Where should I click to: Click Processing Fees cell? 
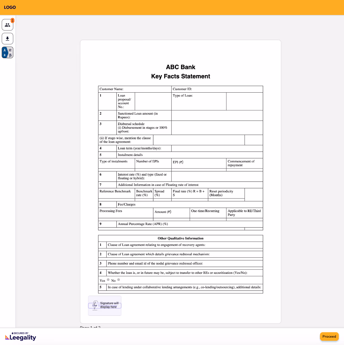[126, 213]
